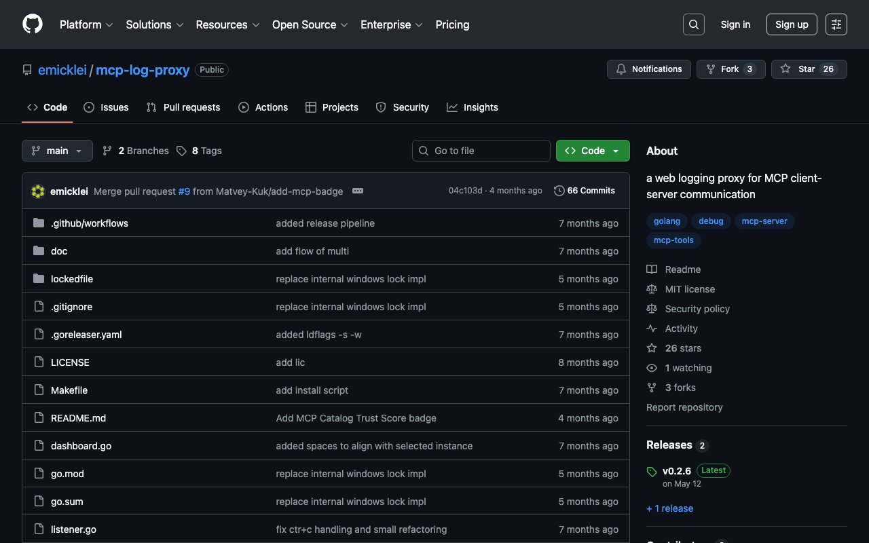Image resolution: width=869 pixels, height=543 pixels.
Task: Click the Sign up button
Action: click(791, 24)
